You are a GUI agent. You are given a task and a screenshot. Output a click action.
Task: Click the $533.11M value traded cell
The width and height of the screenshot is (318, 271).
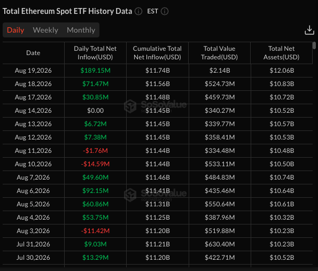tap(220, 164)
